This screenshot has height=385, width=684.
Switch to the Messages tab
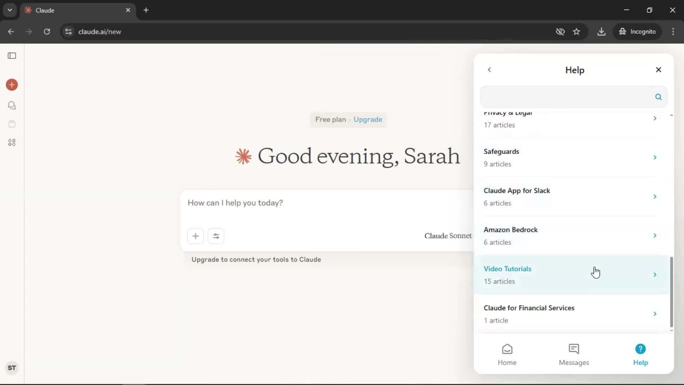(x=574, y=355)
